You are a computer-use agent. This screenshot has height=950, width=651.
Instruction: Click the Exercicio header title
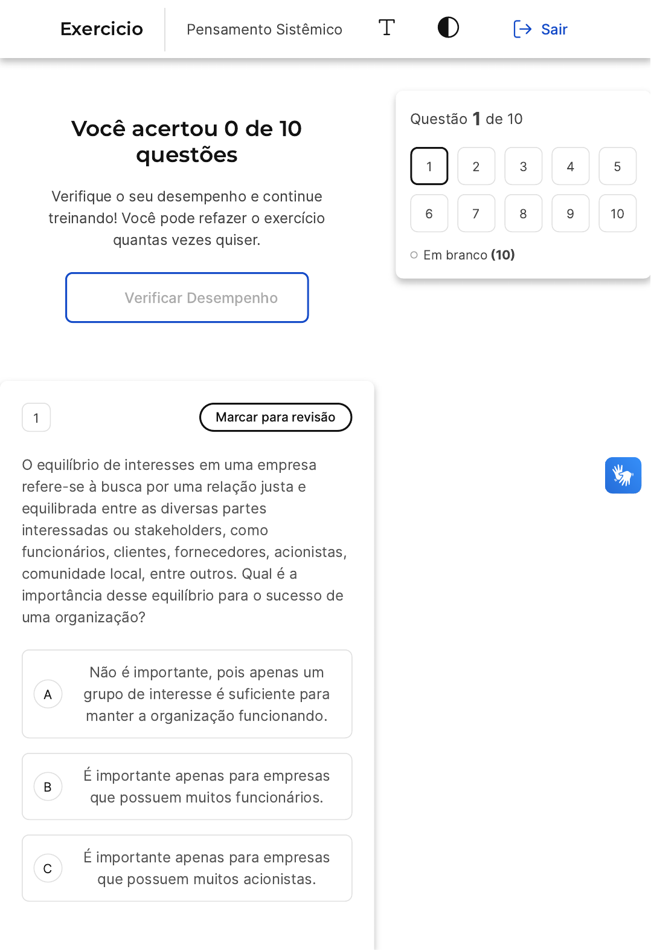pos(101,29)
